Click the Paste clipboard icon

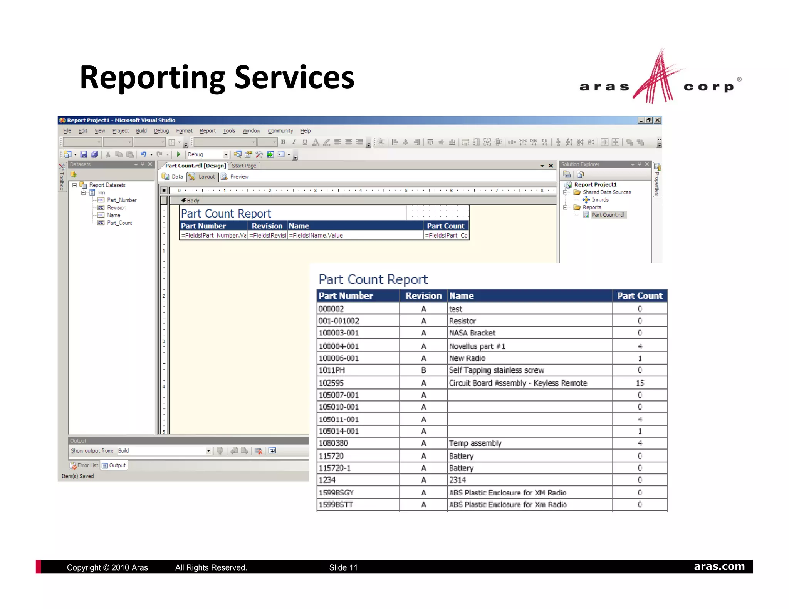click(130, 154)
